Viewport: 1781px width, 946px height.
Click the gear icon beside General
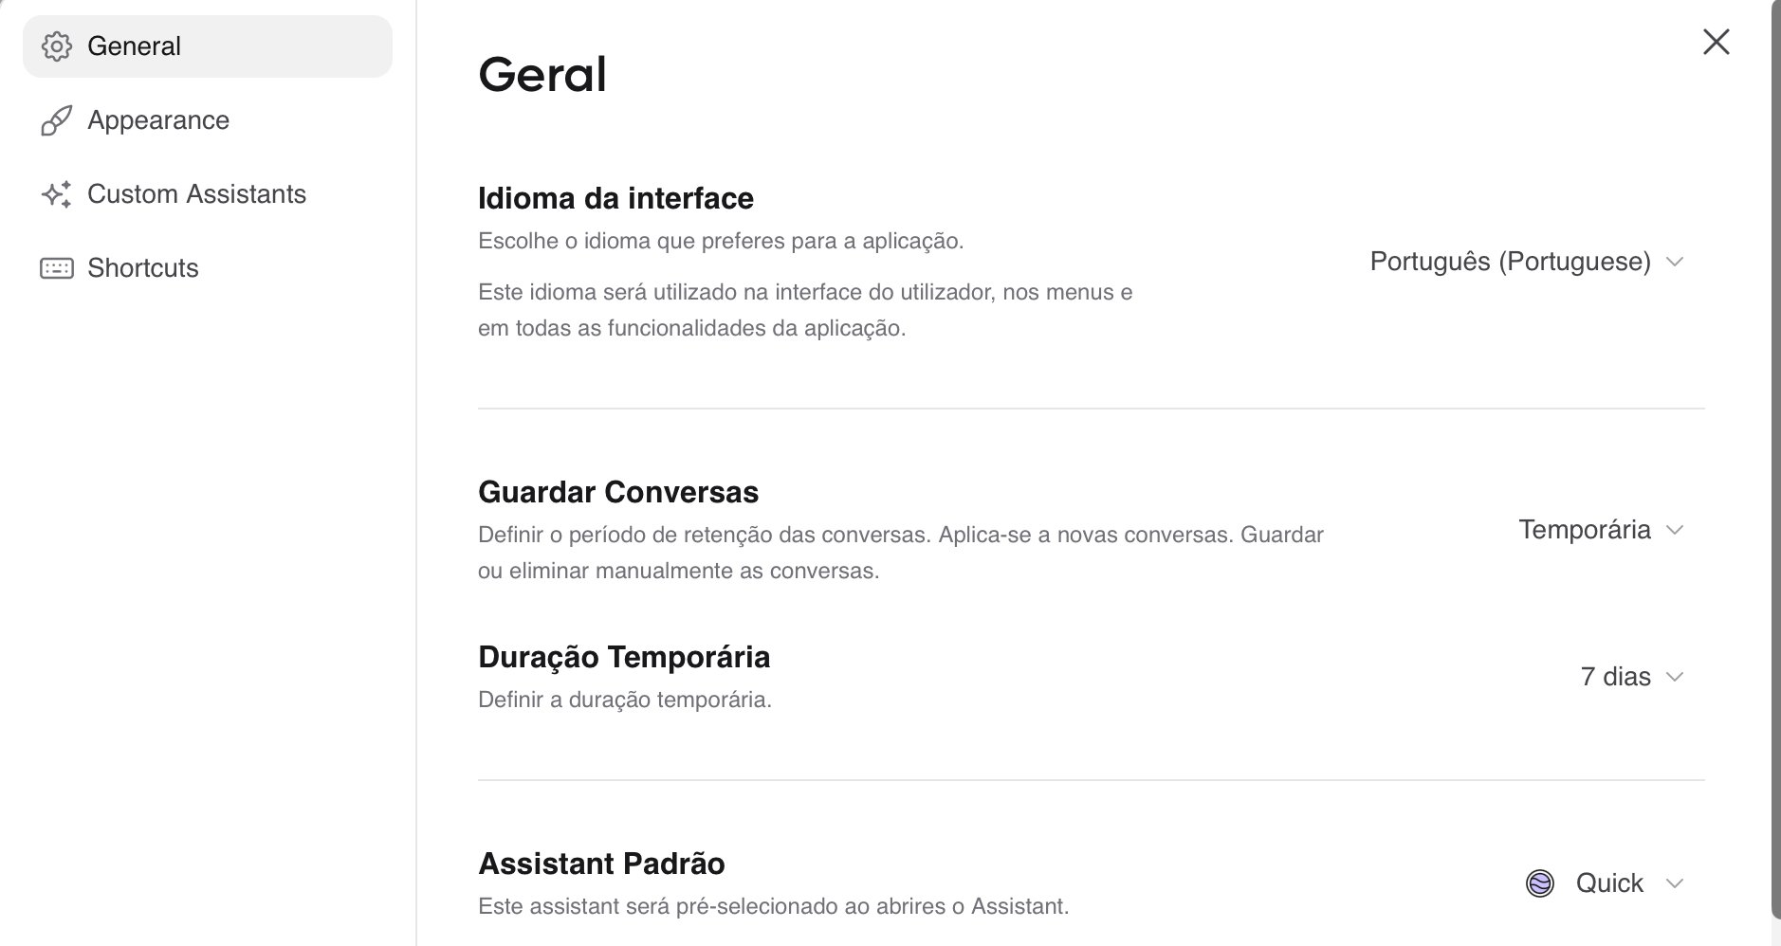(57, 46)
